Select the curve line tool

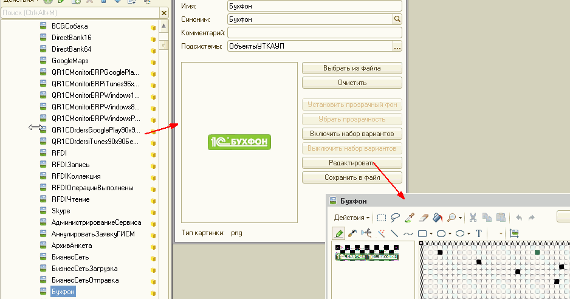[x=408, y=234]
